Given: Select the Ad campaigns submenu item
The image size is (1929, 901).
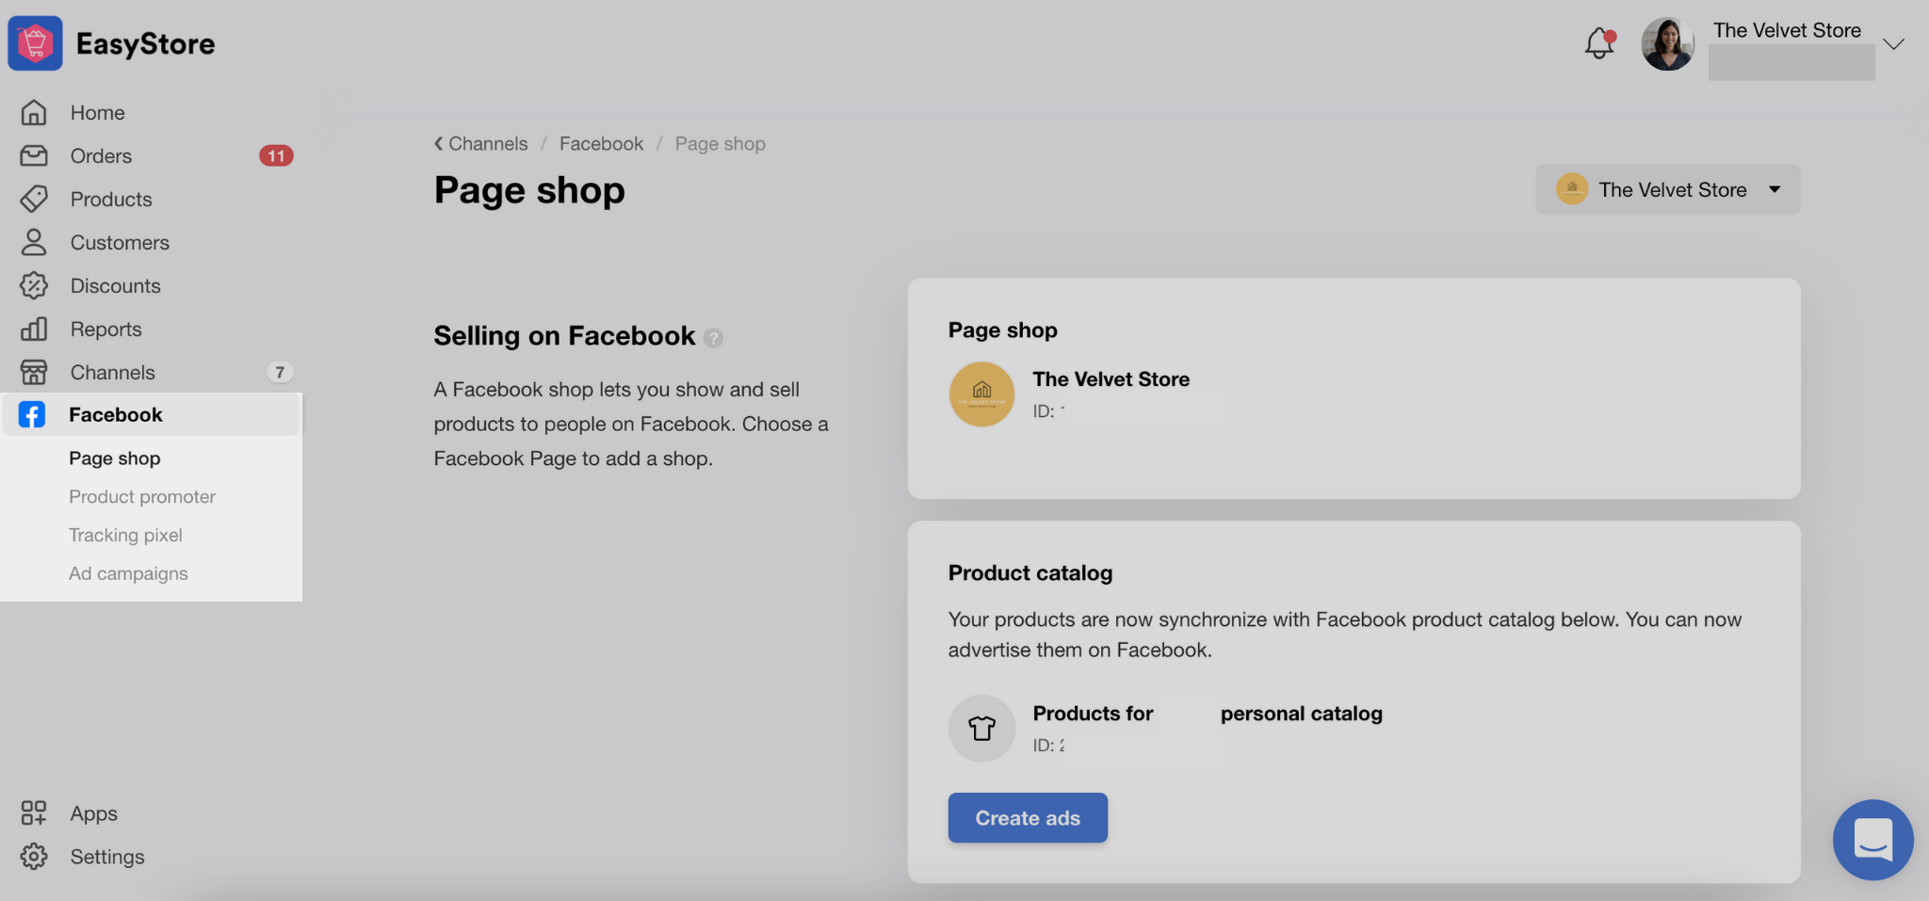Looking at the screenshot, I should click(128, 573).
